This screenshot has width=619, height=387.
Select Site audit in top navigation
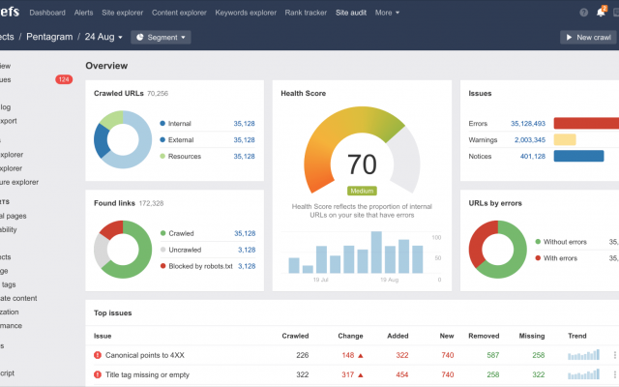[x=351, y=13]
